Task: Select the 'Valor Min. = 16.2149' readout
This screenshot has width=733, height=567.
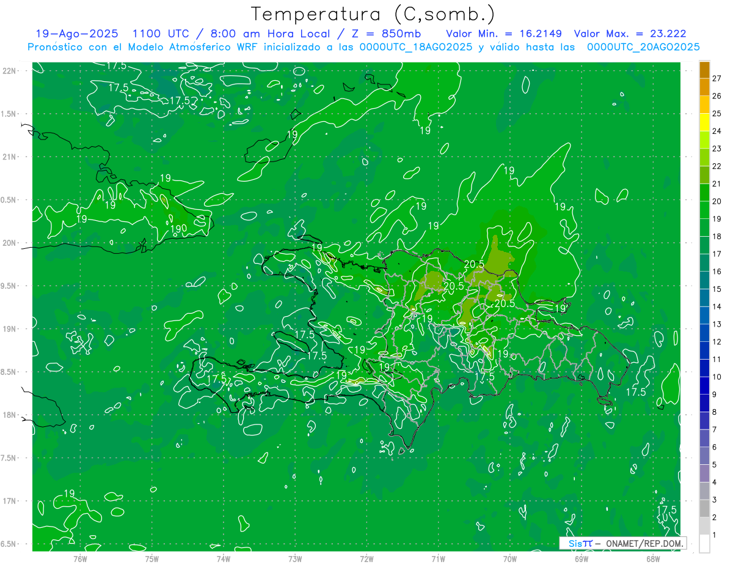Action: point(504,34)
